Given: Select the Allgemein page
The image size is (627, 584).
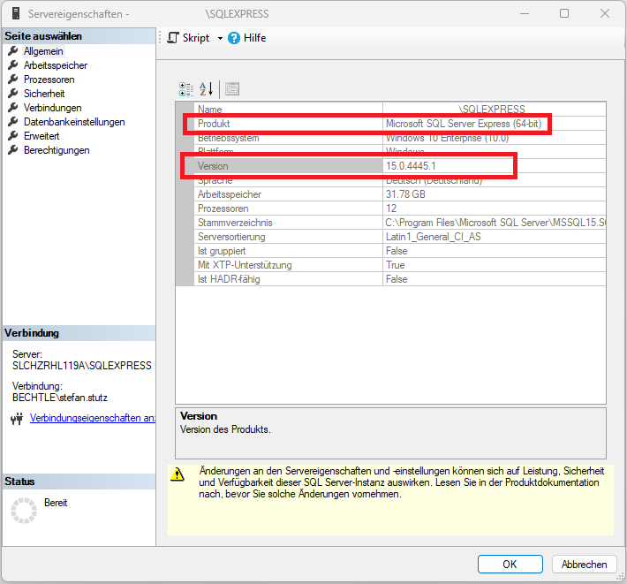Looking at the screenshot, I should 43,51.
